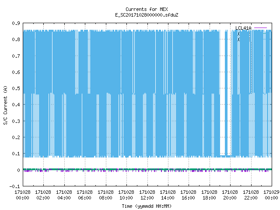Click the x-axis tick '171028 18:00'
This screenshot has width=280, height=210.
pos(209,195)
